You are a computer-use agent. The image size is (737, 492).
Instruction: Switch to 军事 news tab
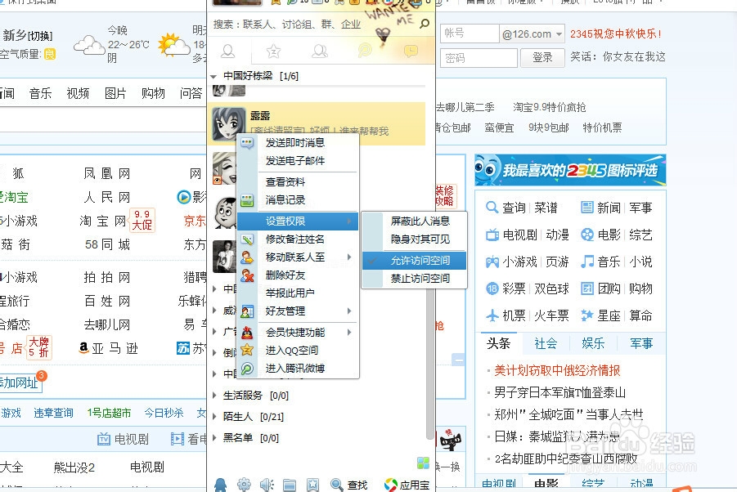pos(641,343)
